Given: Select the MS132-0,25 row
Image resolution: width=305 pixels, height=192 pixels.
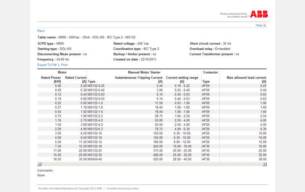Looking at the screenshot, I should pos(152,86).
